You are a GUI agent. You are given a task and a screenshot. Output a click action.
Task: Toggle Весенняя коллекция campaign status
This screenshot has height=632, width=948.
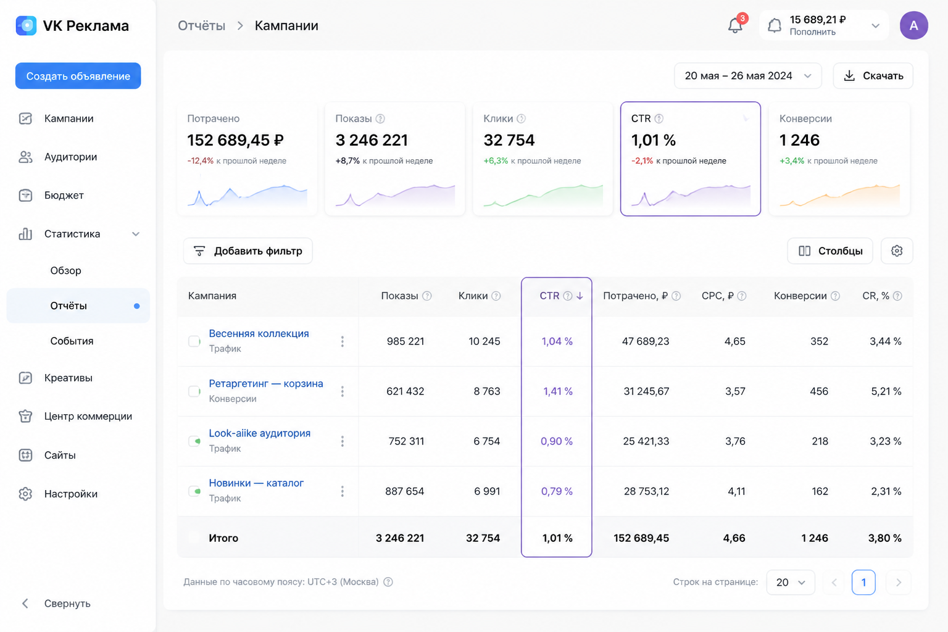194,341
